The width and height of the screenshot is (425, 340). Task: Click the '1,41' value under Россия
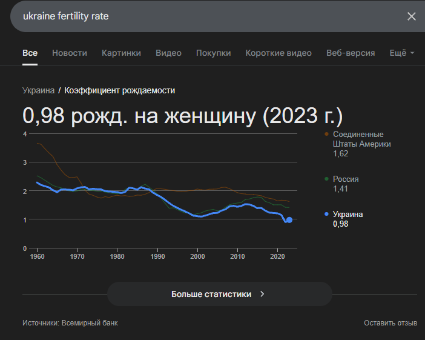pyautogui.click(x=340, y=188)
